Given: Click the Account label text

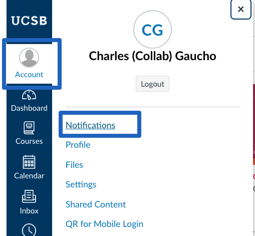Looking at the screenshot, I should pos(29,75).
